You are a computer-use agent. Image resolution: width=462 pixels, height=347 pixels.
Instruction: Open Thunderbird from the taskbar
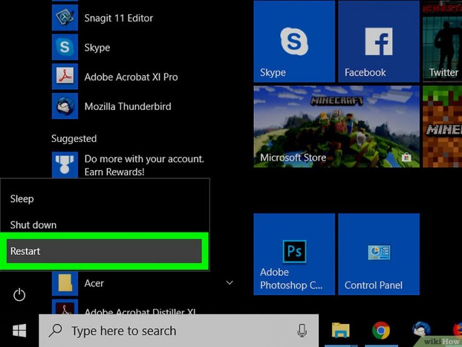[x=421, y=329]
